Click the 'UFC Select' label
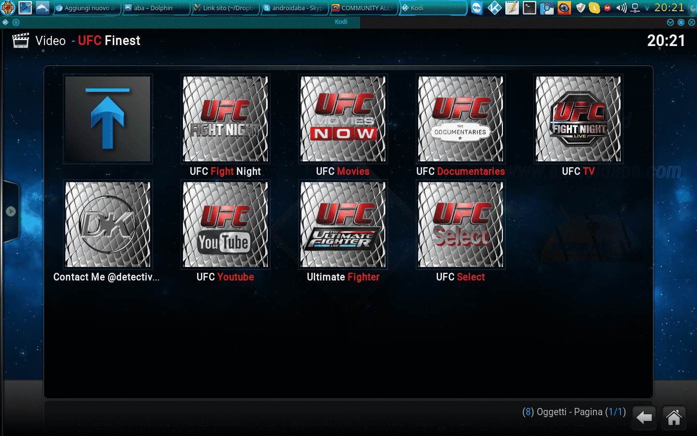Viewport: 697px width, 436px height. (x=460, y=277)
